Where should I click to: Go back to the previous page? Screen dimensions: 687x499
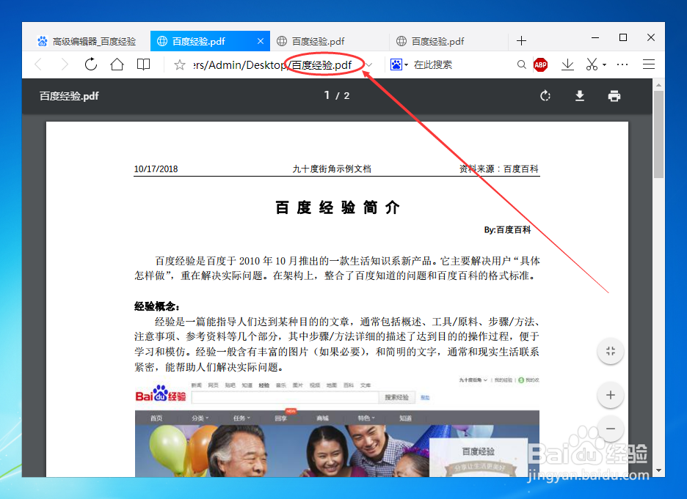39,64
